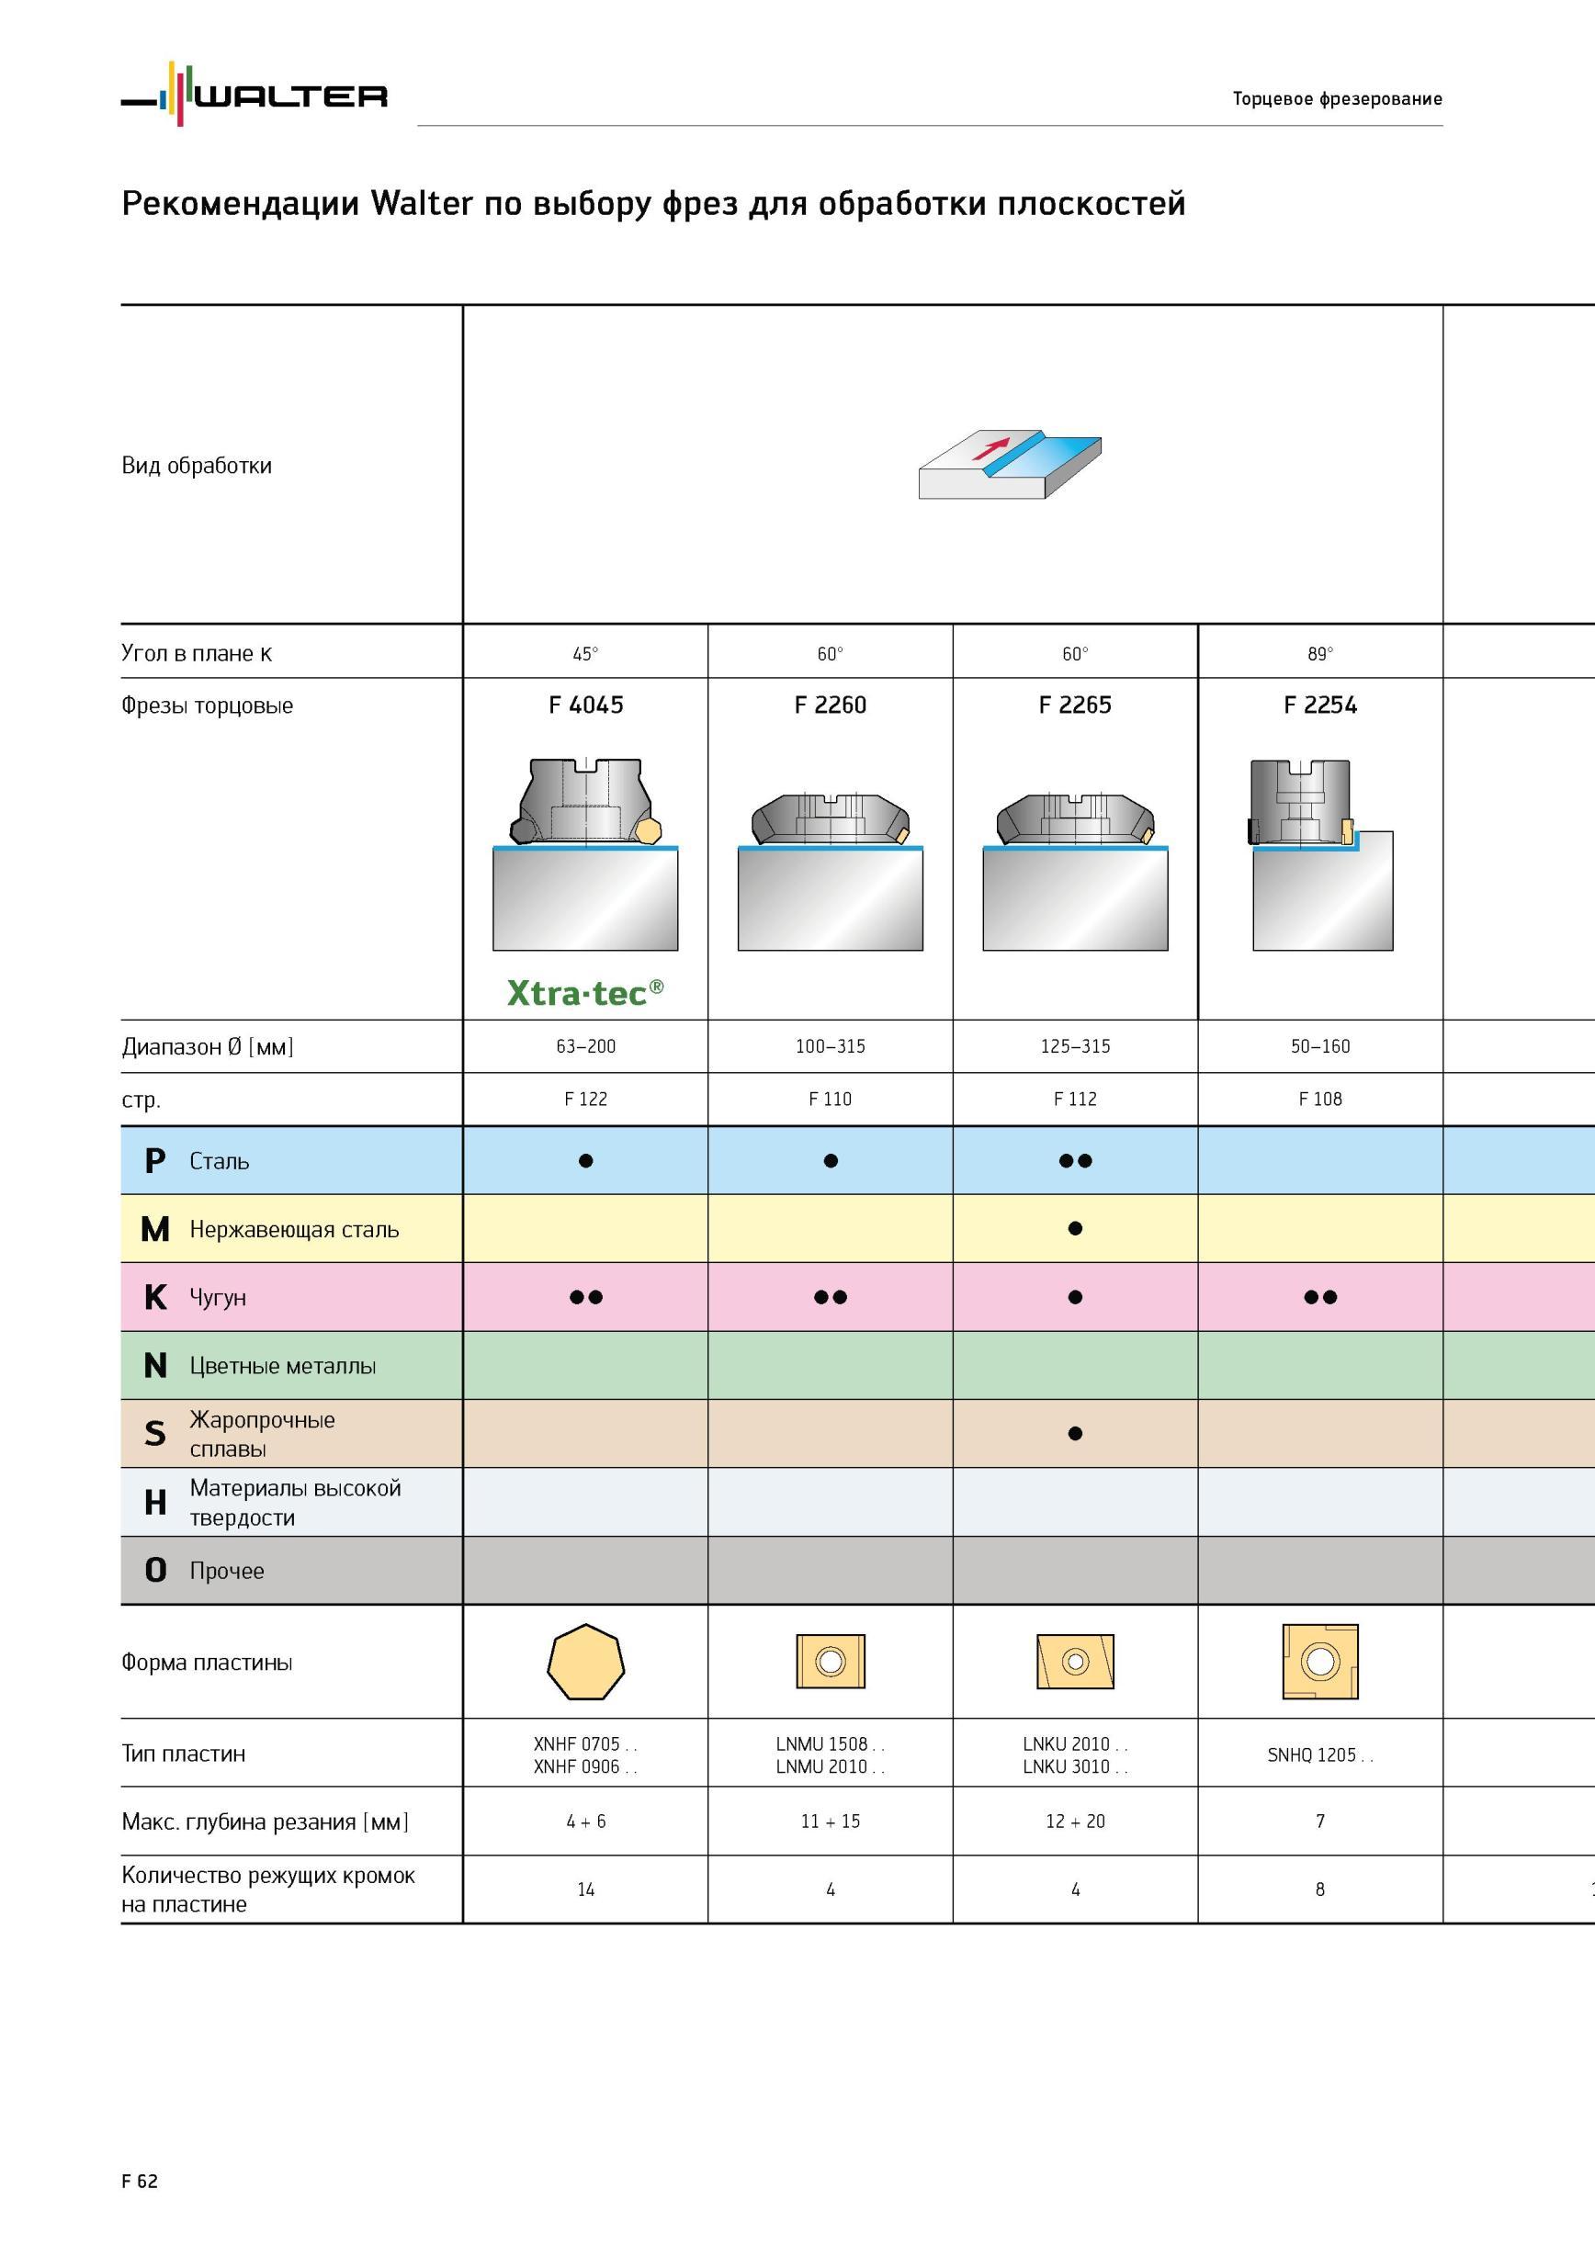Screen dimensions: 1595x2256
Task: Click the double dot for steel under F 2265
Action: [1075, 1160]
